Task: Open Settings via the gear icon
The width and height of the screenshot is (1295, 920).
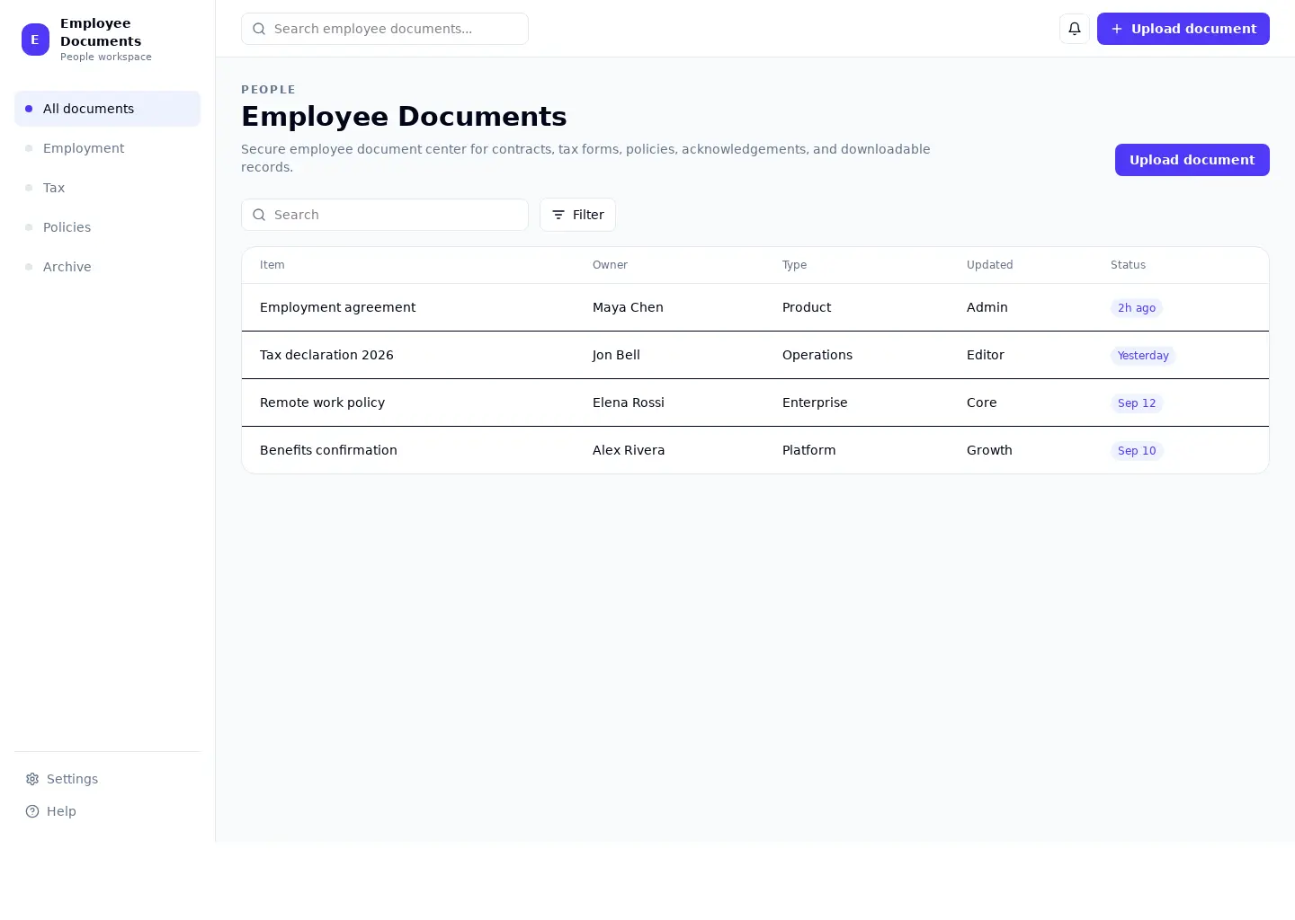Action: (32, 779)
